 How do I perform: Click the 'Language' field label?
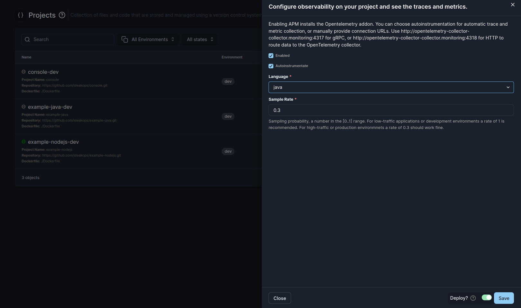coord(278,77)
